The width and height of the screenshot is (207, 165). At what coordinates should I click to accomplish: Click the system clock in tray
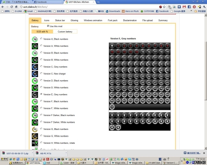pyautogui.click(x=201, y=159)
